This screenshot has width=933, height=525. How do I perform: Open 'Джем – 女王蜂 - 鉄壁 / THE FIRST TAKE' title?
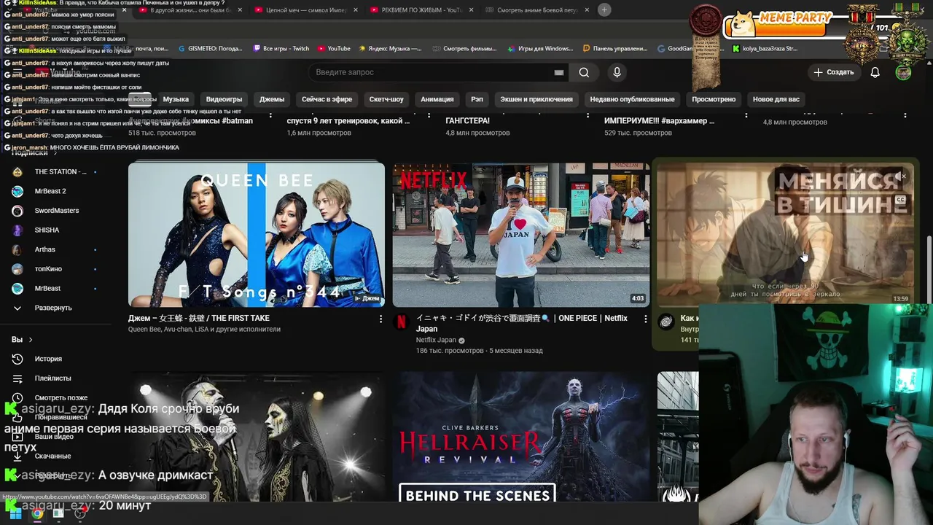click(x=199, y=319)
